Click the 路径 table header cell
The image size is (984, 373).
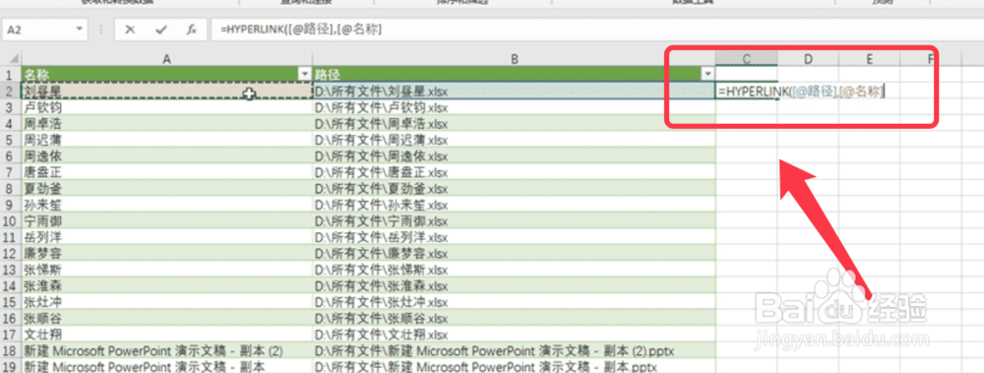click(514, 74)
